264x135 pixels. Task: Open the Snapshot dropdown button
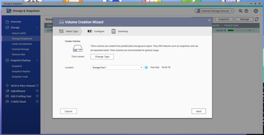[224, 19]
